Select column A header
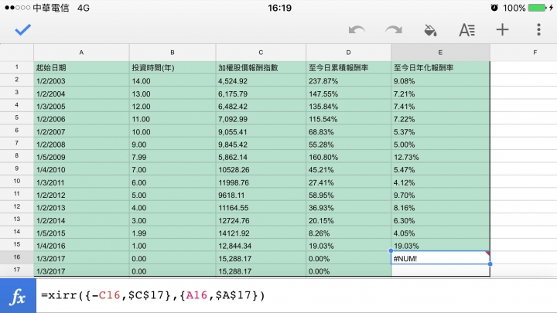This screenshot has height=313, width=557. tap(81, 53)
